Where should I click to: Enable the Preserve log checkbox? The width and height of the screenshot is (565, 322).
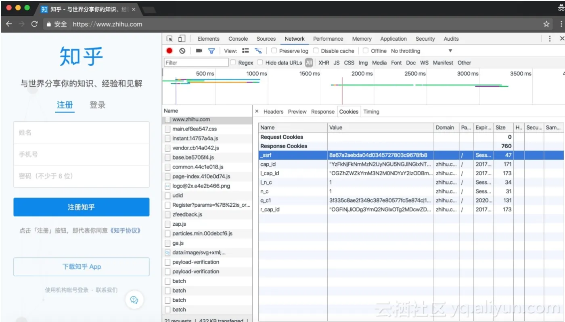pos(274,51)
